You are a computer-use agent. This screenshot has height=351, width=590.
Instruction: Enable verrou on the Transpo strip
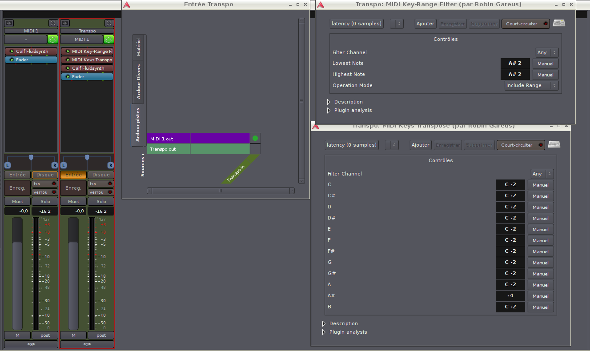[101, 192]
